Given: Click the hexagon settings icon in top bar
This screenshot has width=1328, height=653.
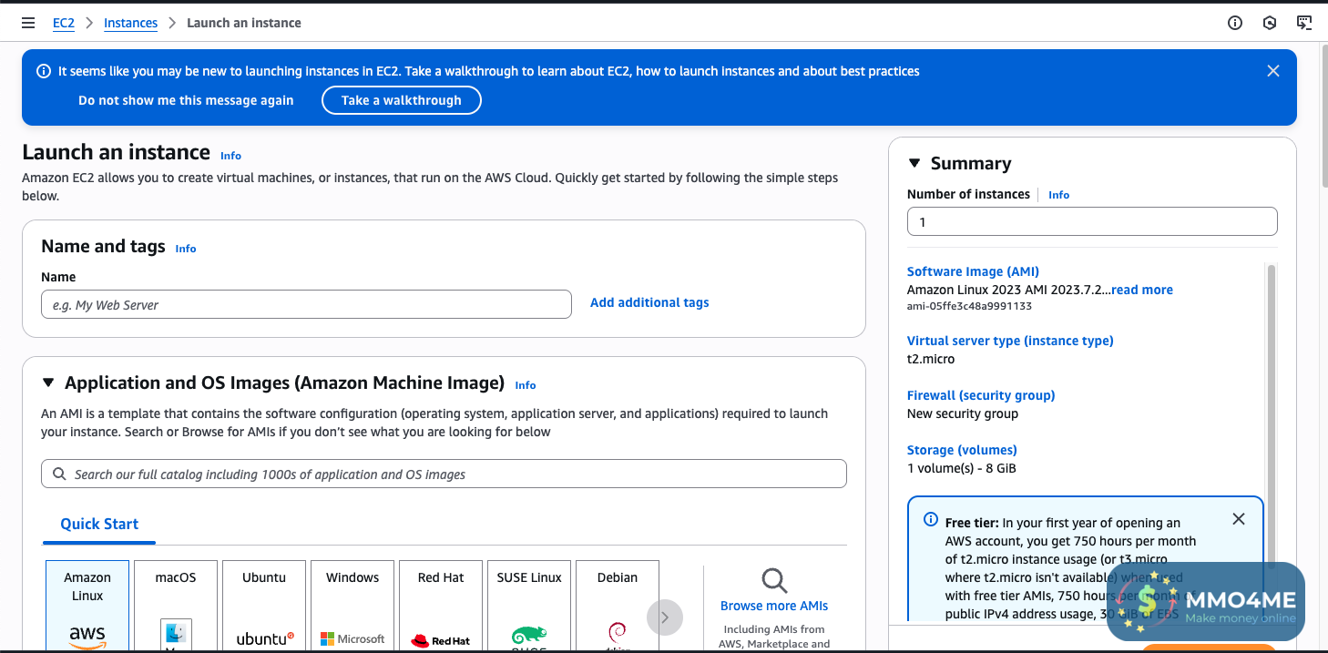Looking at the screenshot, I should coord(1270,23).
